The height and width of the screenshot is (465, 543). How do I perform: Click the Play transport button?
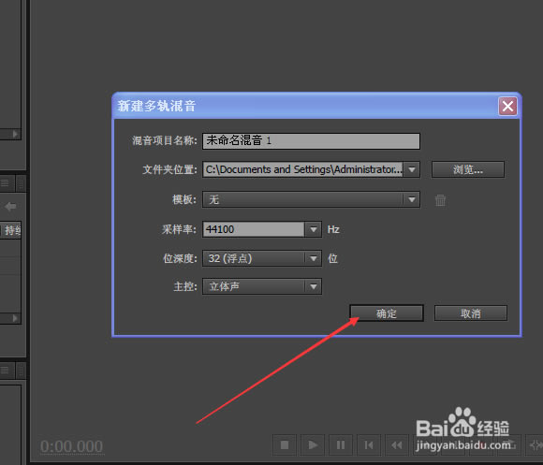click(313, 445)
